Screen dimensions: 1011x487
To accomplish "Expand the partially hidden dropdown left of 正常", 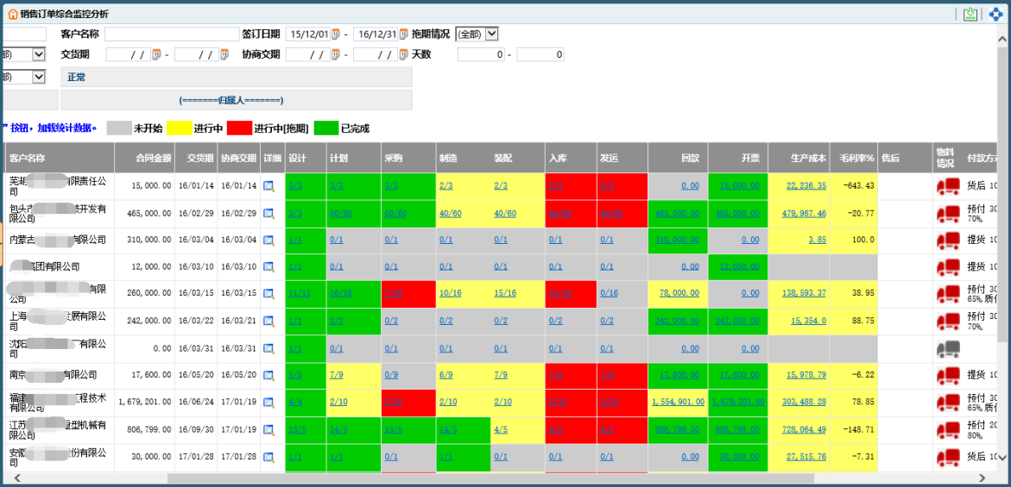I will pyautogui.click(x=38, y=77).
